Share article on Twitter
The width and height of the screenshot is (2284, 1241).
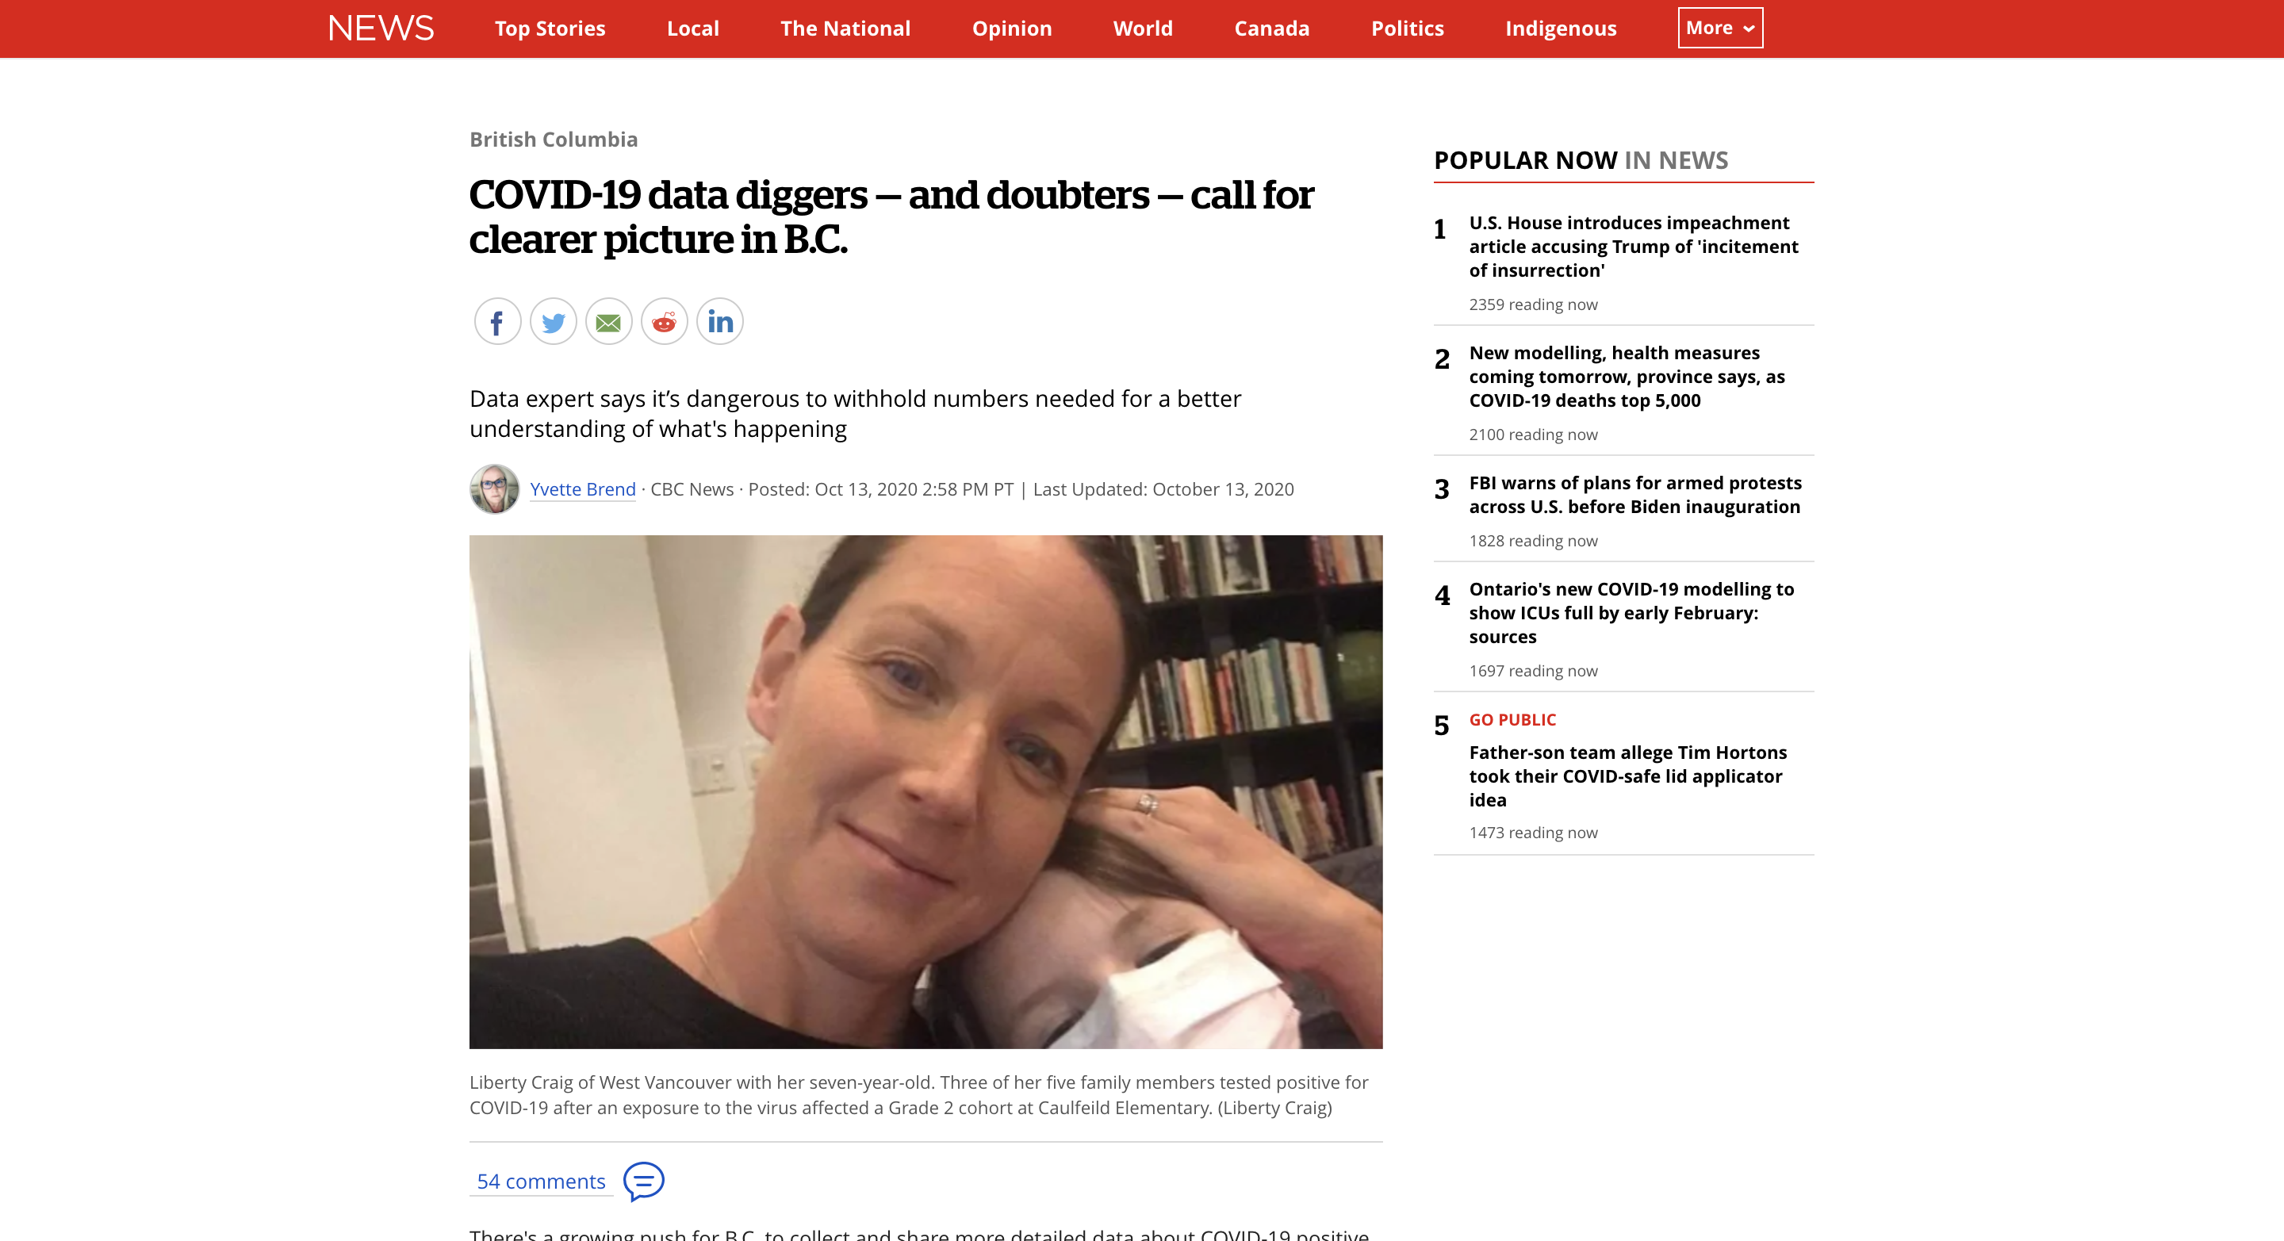[x=554, y=322]
